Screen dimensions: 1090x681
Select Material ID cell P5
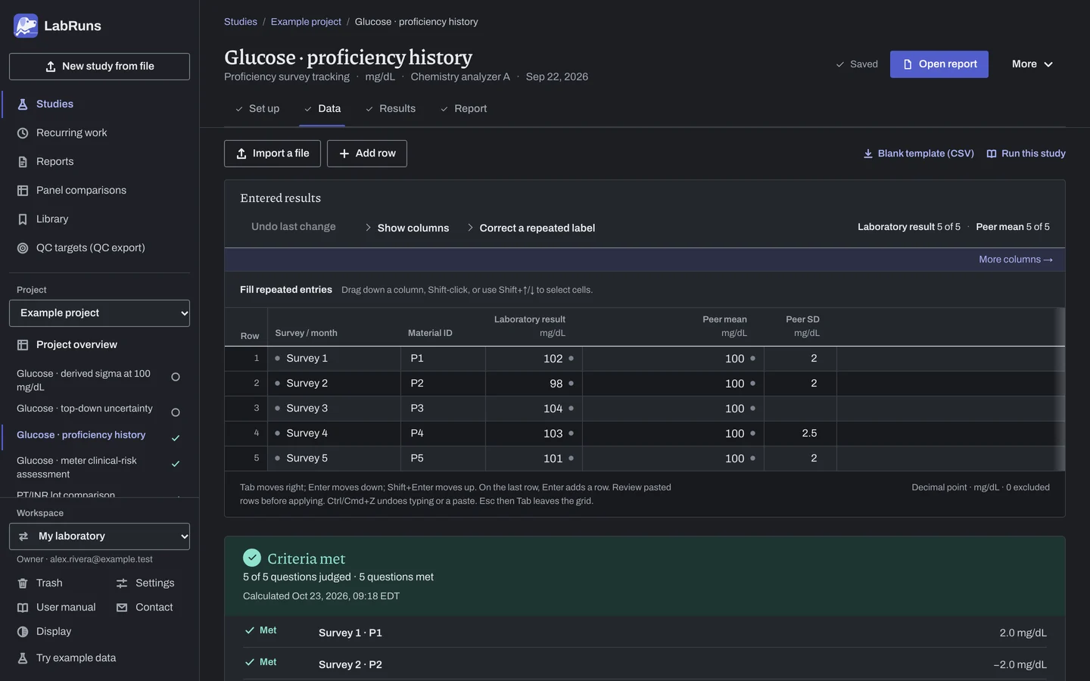point(443,459)
